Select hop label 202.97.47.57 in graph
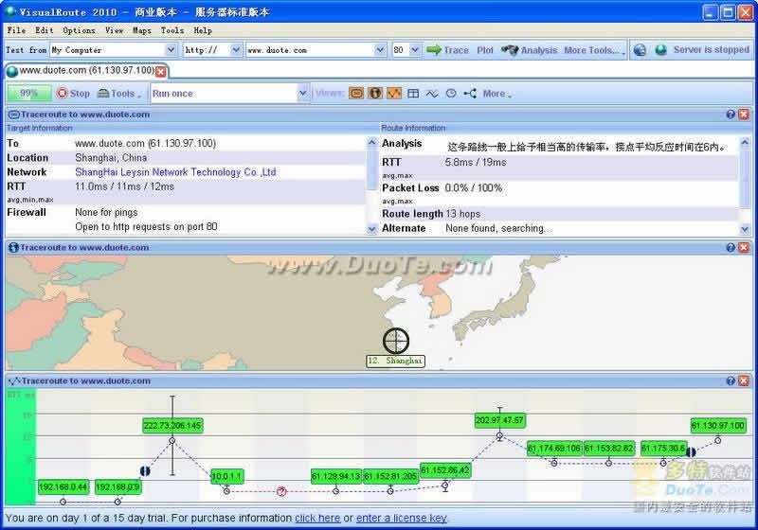The image size is (758, 530). coord(499,420)
